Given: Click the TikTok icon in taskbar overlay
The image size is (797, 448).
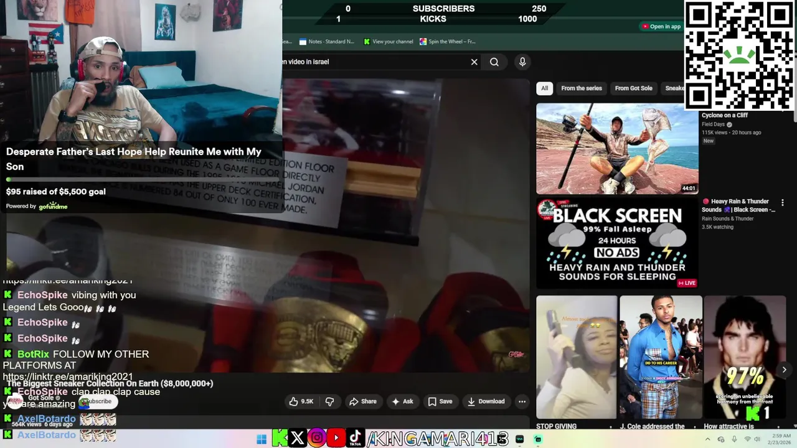Looking at the screenshot, I should coord(356,439).
